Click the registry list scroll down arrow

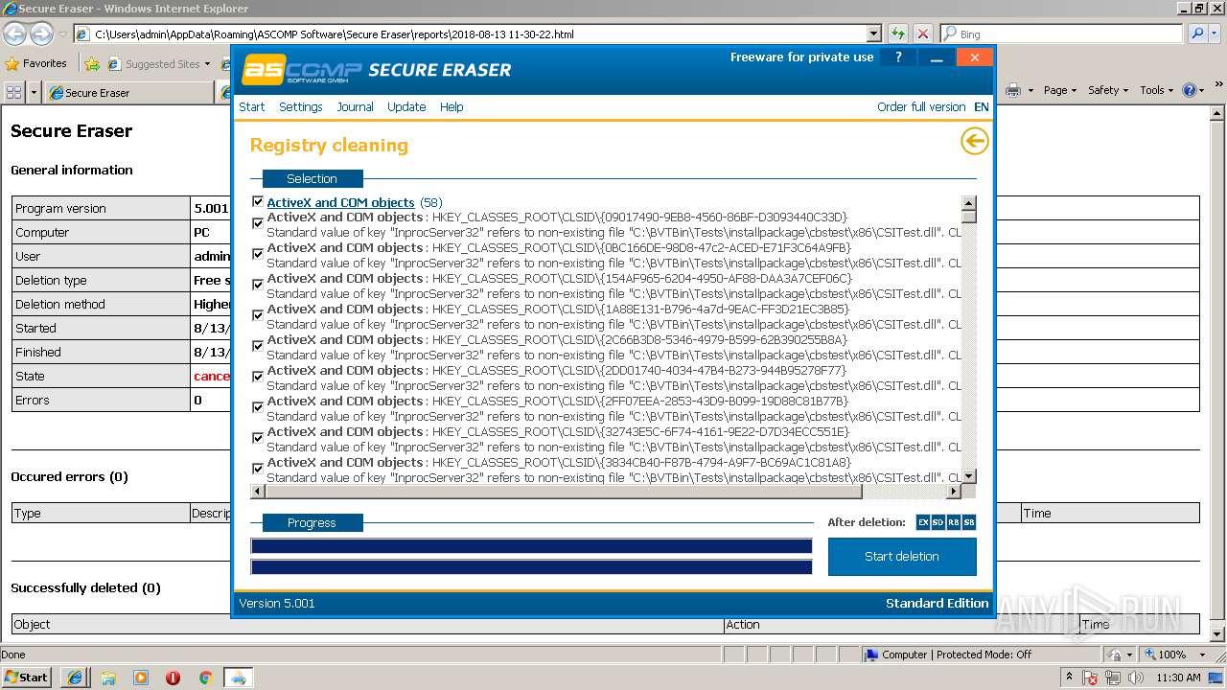coord(968,476)
